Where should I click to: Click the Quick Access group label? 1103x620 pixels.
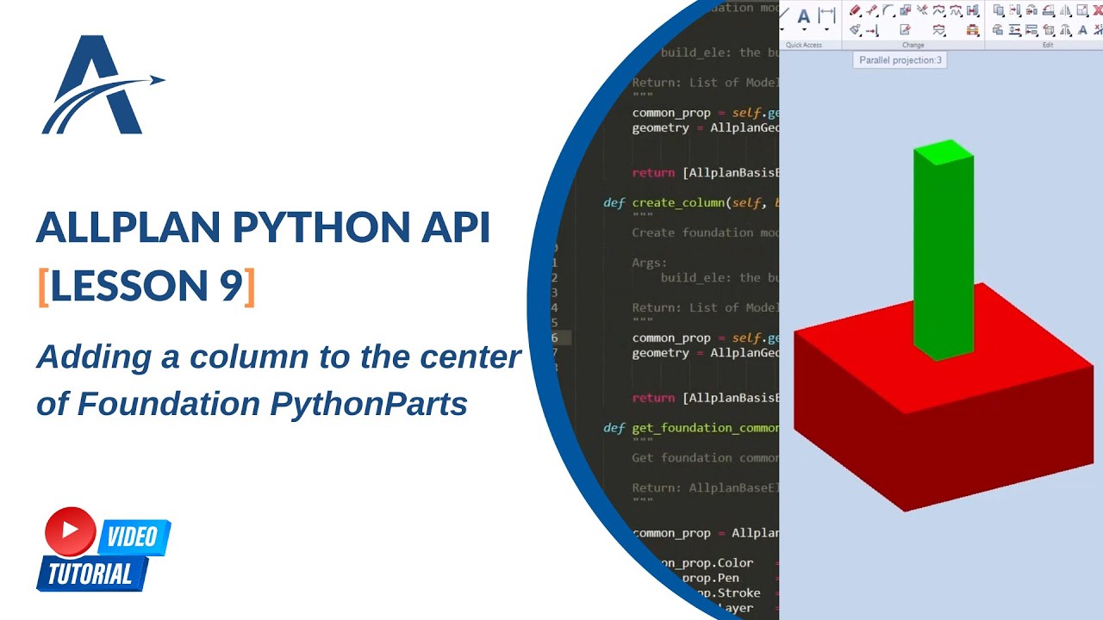[x=804, y=45]
